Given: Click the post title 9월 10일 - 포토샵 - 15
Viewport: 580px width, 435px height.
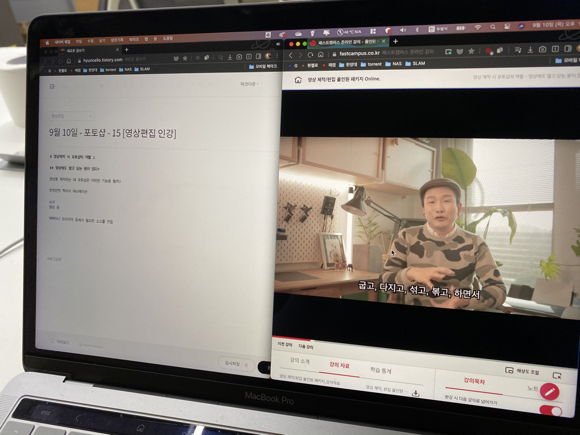Looking at the screenshot, I should point(113,133).
